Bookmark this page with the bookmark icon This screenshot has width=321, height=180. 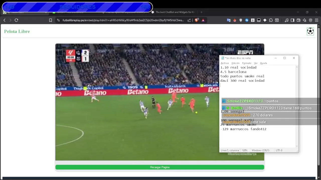pyautogui.click(x=50, y=20)
